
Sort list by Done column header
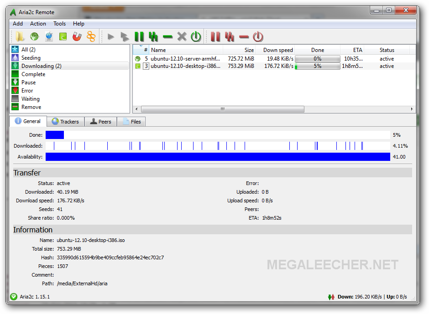[x=317, y=50]
